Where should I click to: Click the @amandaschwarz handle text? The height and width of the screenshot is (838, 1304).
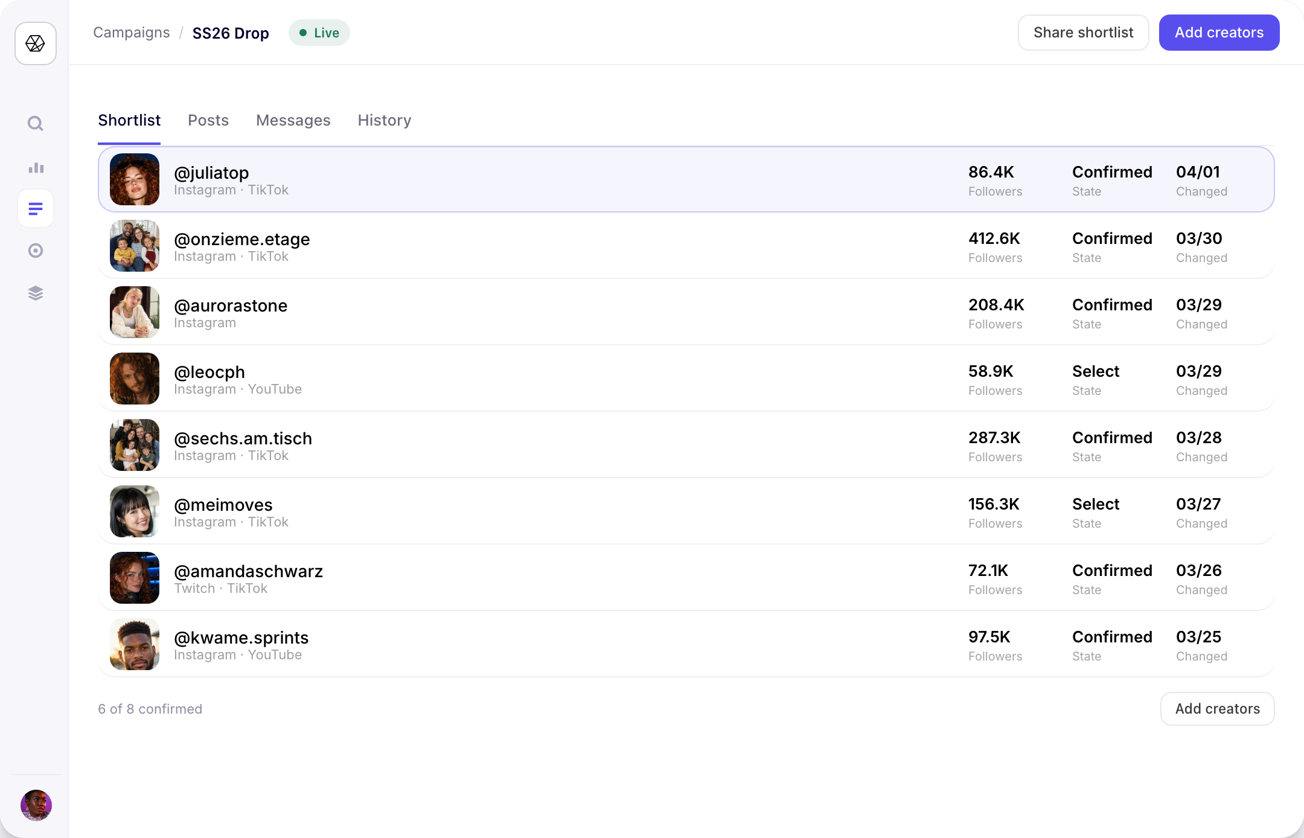tap(249, 571)
